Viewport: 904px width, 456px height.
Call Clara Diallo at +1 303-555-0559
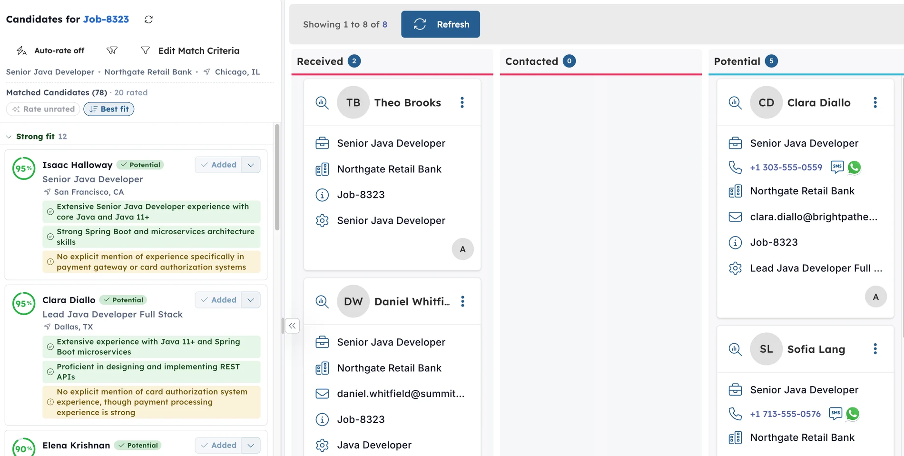tap(786, 167)
